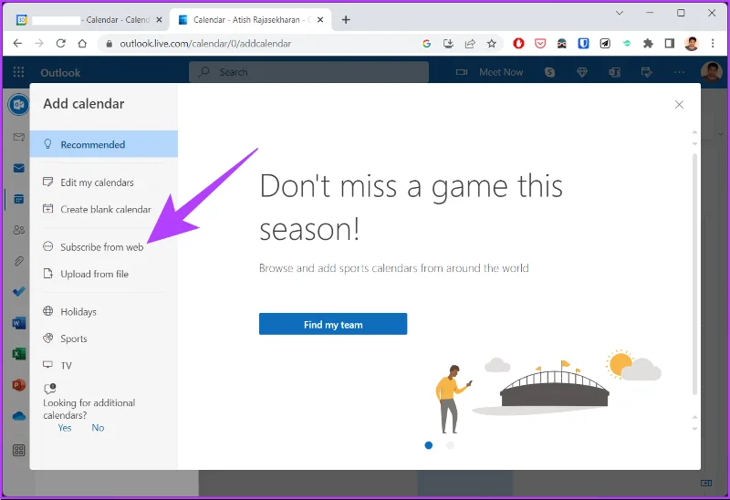The width and height of the screenshot is (730, 500).
Task: Open the Outlook app launcher grid
Action: click(x=18, y=72)
